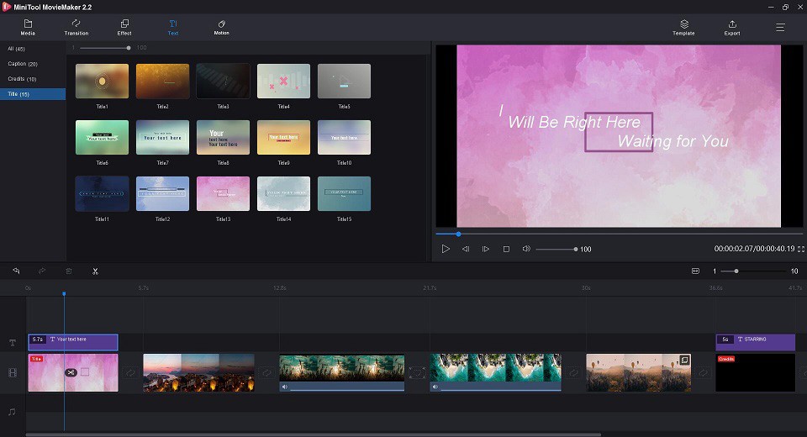
Task: Select the STARRING text clip on timeline
Action: (756, 342)
